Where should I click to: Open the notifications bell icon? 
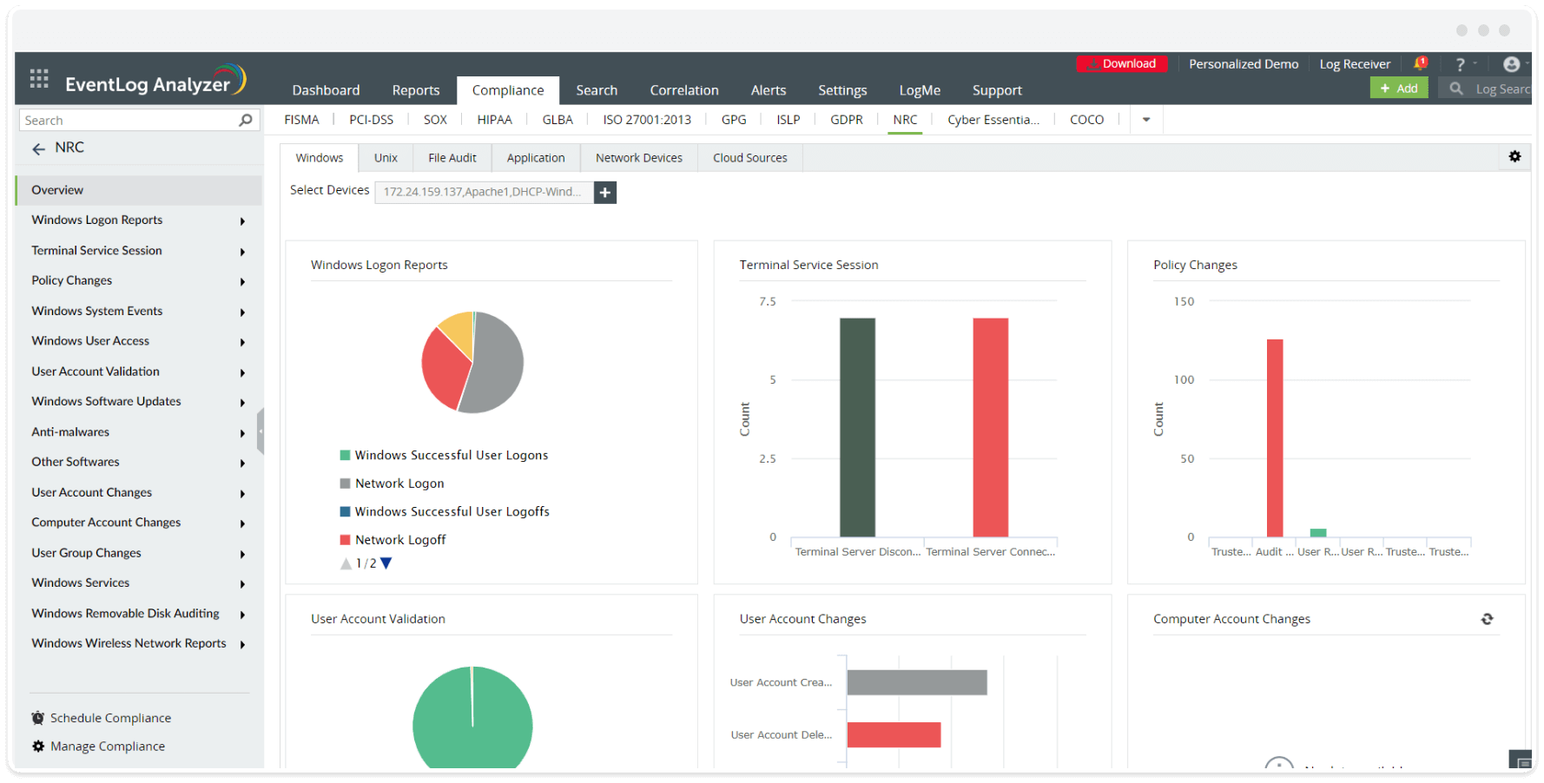coord(1420,63)
